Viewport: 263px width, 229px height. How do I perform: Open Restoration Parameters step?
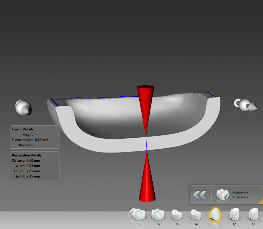pos(235,195)
